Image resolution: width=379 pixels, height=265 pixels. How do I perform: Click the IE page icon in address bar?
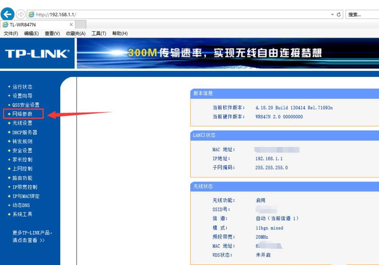click(31, 14)
